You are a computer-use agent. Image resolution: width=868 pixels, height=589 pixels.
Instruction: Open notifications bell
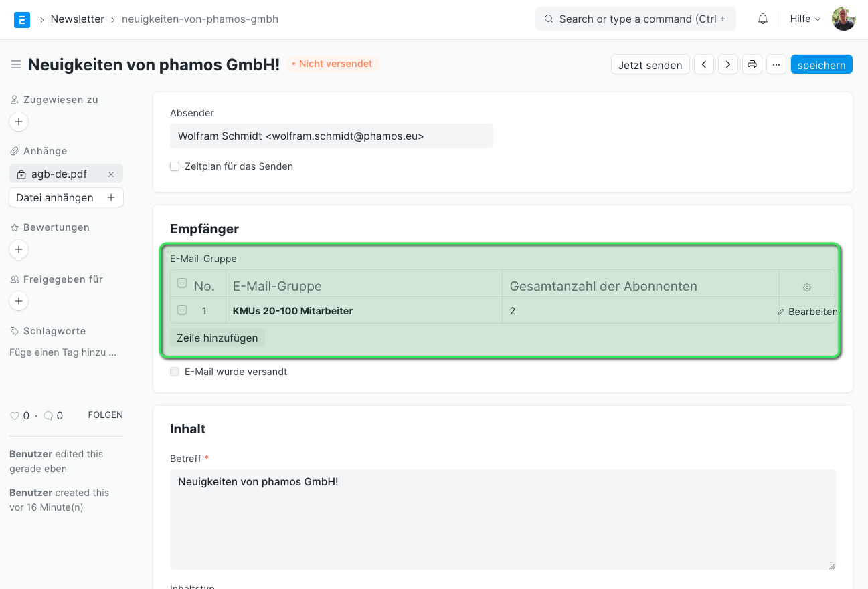763,19
